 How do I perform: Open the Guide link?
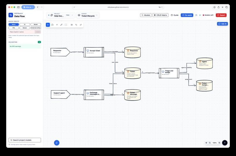[175, 15]
